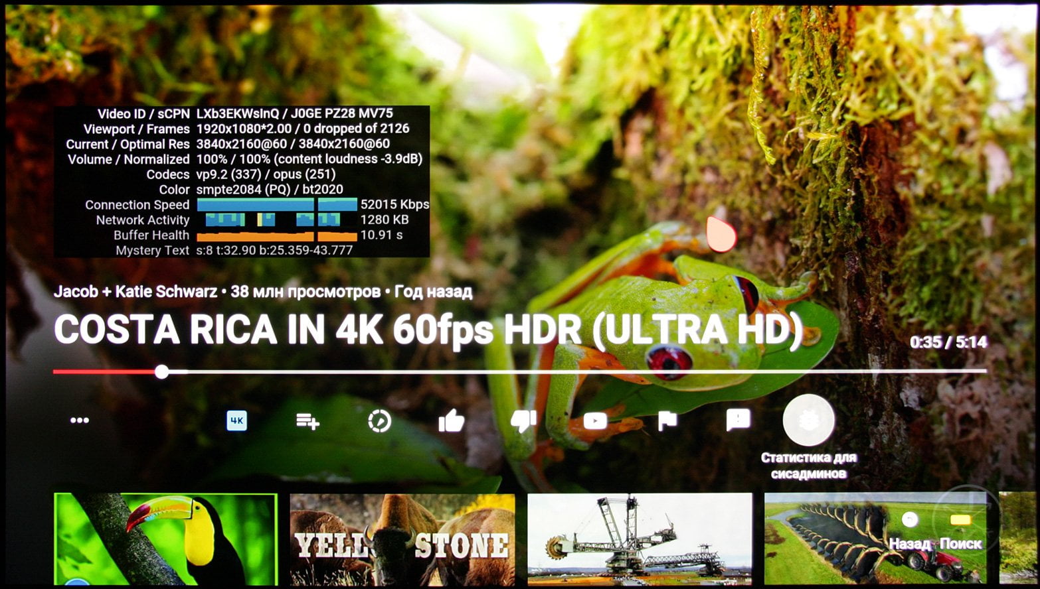Screen dimensions: 1040x589
Task: Click the label Статистика для сисадминов
Action: pyautogui.click(x=808, y=465)
